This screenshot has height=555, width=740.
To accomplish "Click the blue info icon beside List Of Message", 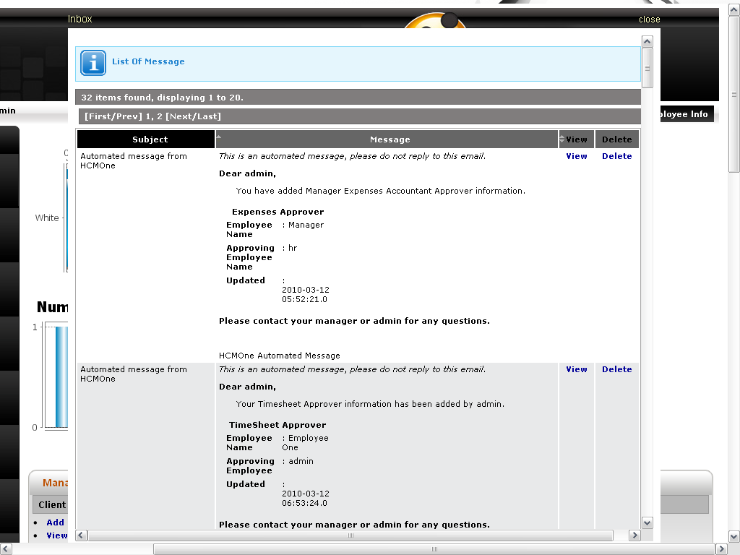I will 93,63.
